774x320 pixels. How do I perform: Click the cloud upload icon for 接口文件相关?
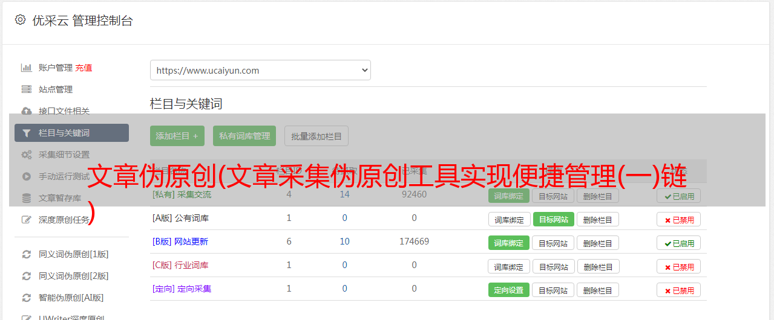point(27,111)
